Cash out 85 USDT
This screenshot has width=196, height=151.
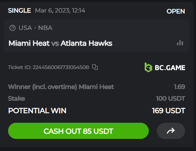tap(78, 131)
